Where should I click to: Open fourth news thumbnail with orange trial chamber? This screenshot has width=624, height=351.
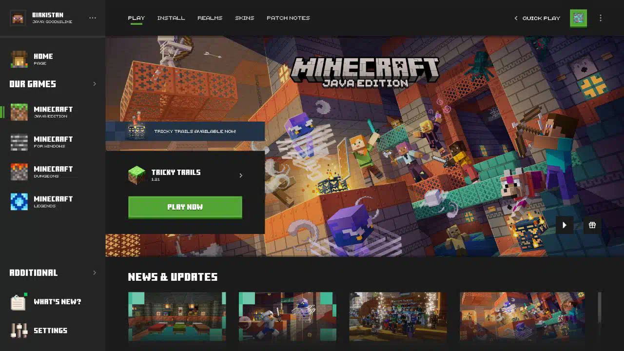click(523, 316)
